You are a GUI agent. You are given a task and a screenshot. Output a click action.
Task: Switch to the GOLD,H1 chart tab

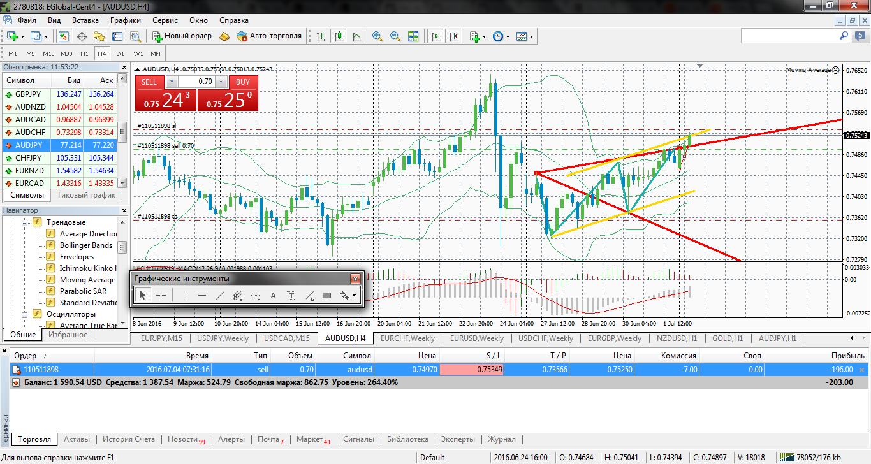click(728, 338)
